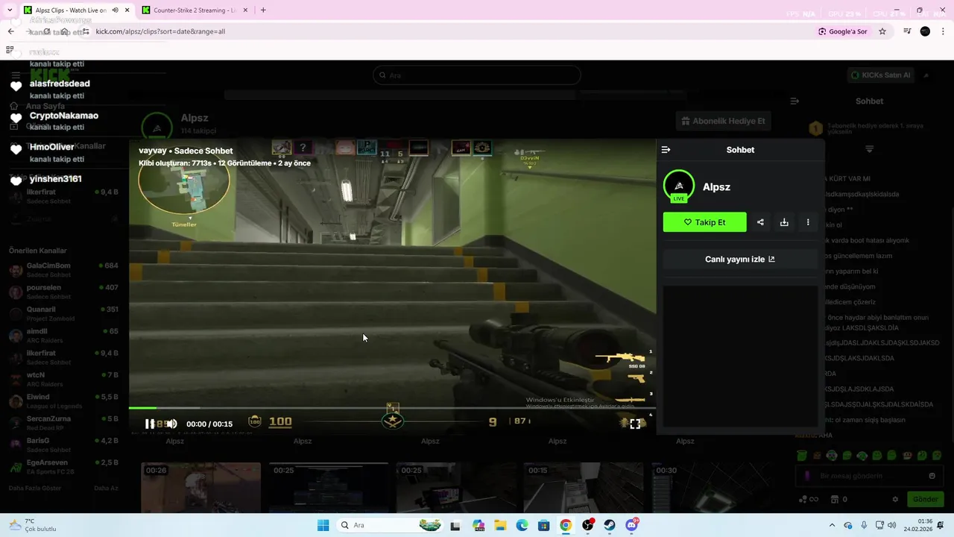Open GalaCimBom recommended channel
This screenshot has height=537, width=954.
[63, 270]
